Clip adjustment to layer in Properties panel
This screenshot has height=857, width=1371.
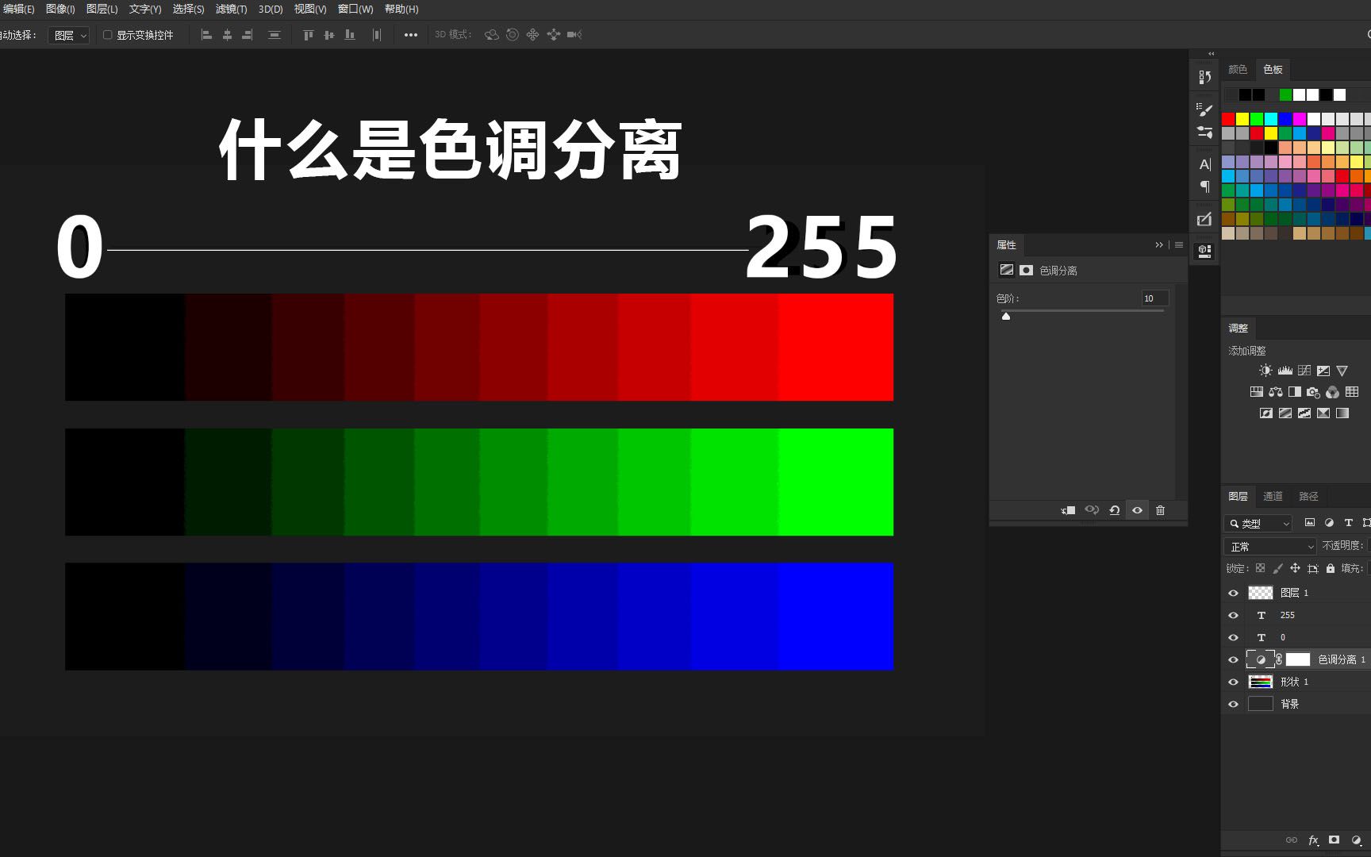pyautogui.click(x=1068, y=510)
